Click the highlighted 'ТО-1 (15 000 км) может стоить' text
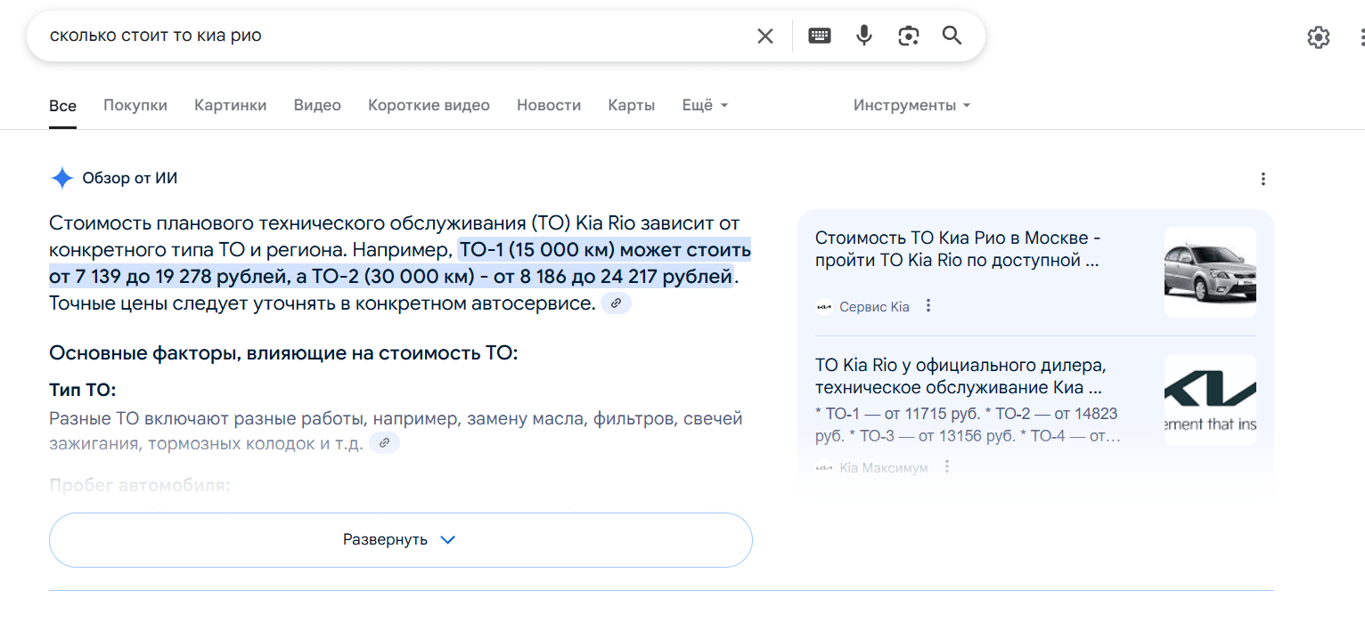 605,249
